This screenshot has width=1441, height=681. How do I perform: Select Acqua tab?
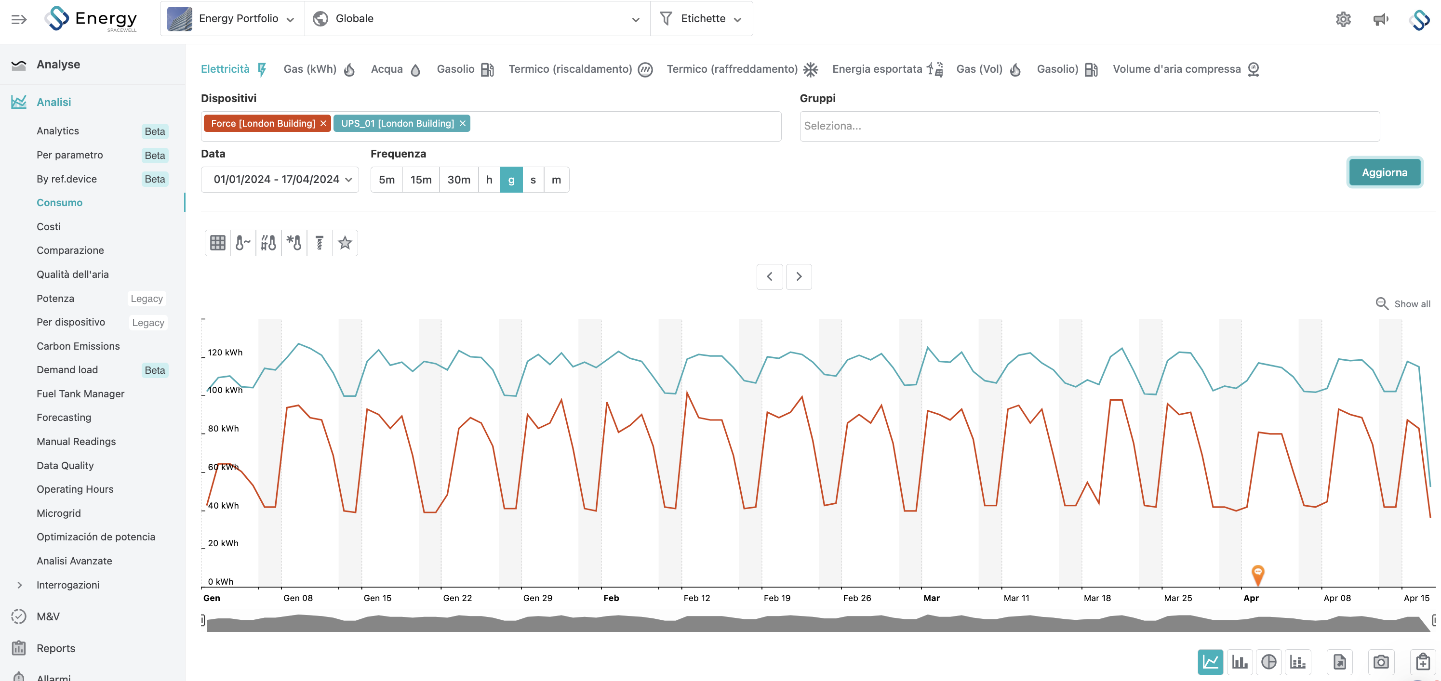(x=396, y=69)
